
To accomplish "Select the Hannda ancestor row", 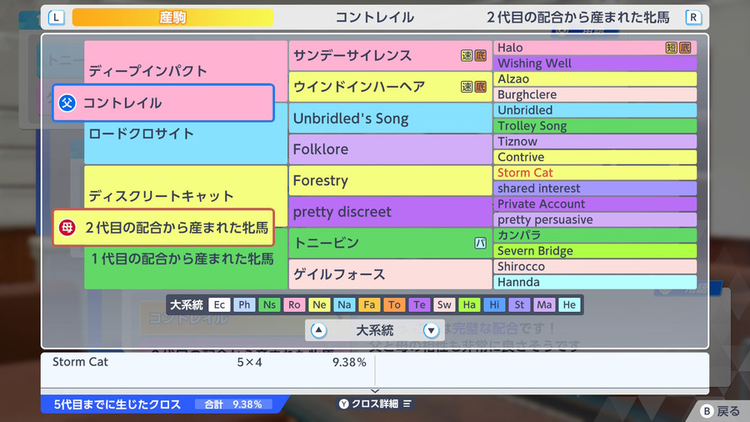I will pyautogui.click(x=595, y=282).
